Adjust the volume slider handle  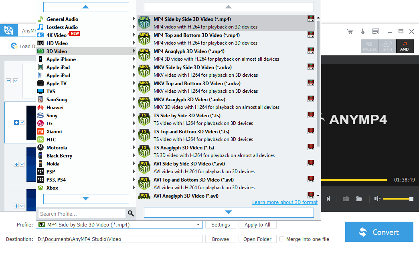coord(411,199)
